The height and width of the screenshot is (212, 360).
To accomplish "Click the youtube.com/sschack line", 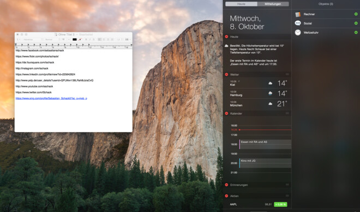I will (34, 86).
